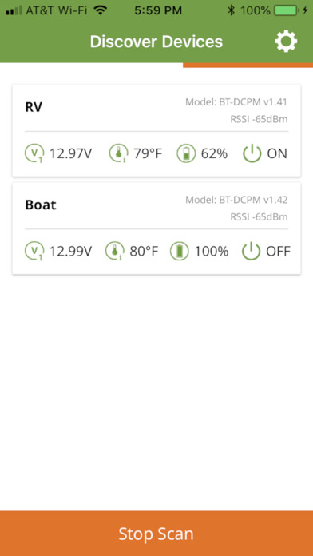Tap the RV voltage V1 icon
This screenshot has height=556, width=313.
pos(34,154)
